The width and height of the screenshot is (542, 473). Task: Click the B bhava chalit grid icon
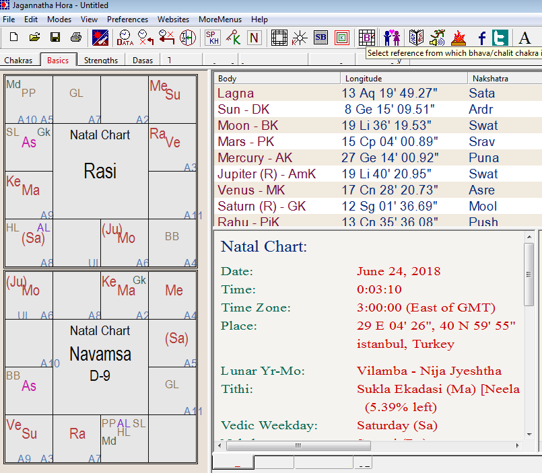pyautogui.click(x=367, y=37)
